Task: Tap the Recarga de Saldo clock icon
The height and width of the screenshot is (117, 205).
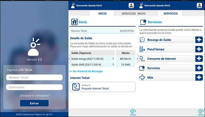Action: click(x=142, y=40)
